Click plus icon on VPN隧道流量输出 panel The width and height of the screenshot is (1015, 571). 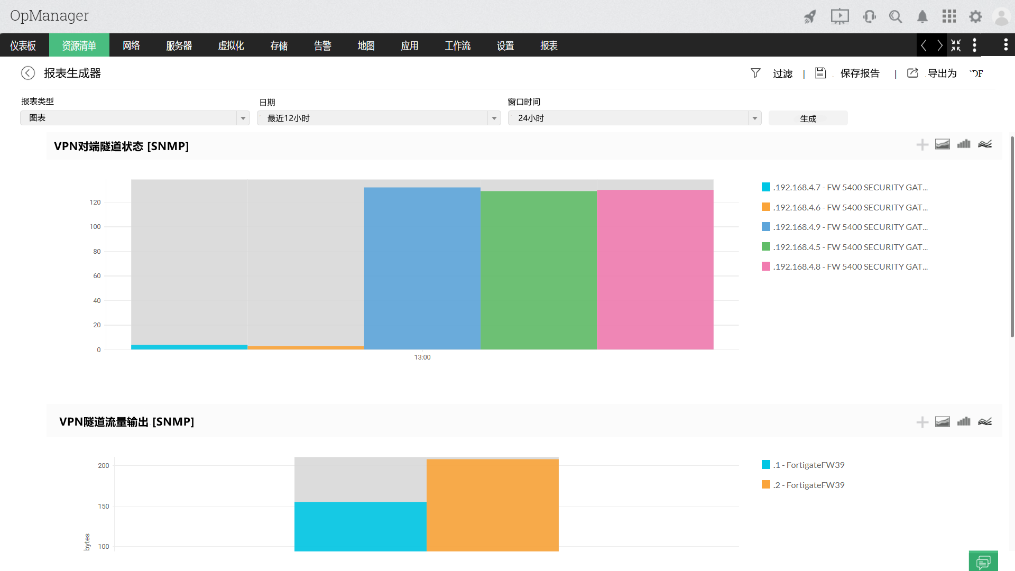(x=922, y=422)
